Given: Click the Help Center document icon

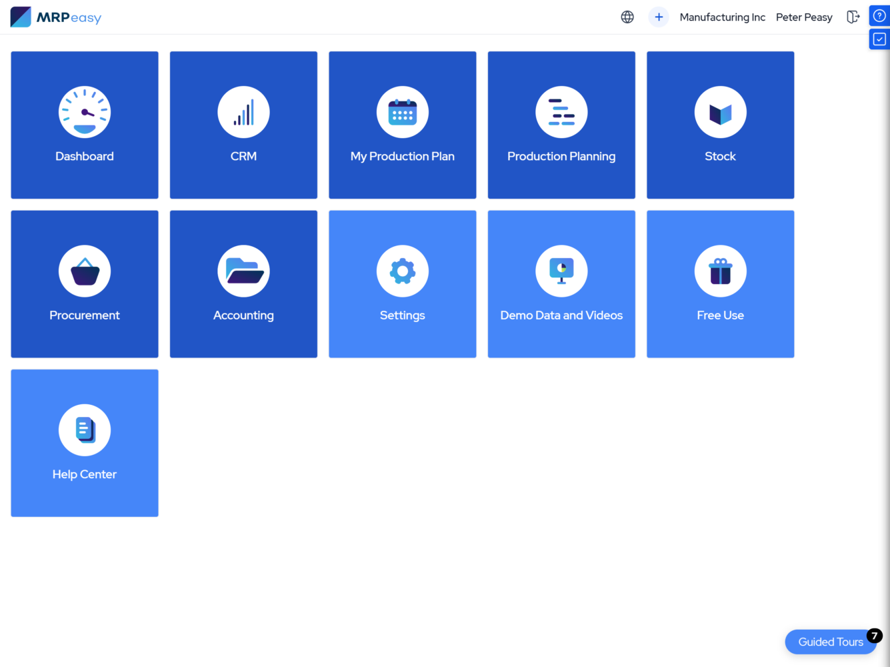Looking at the screenshot, I should pyautogui.click(x=85, y=430).
